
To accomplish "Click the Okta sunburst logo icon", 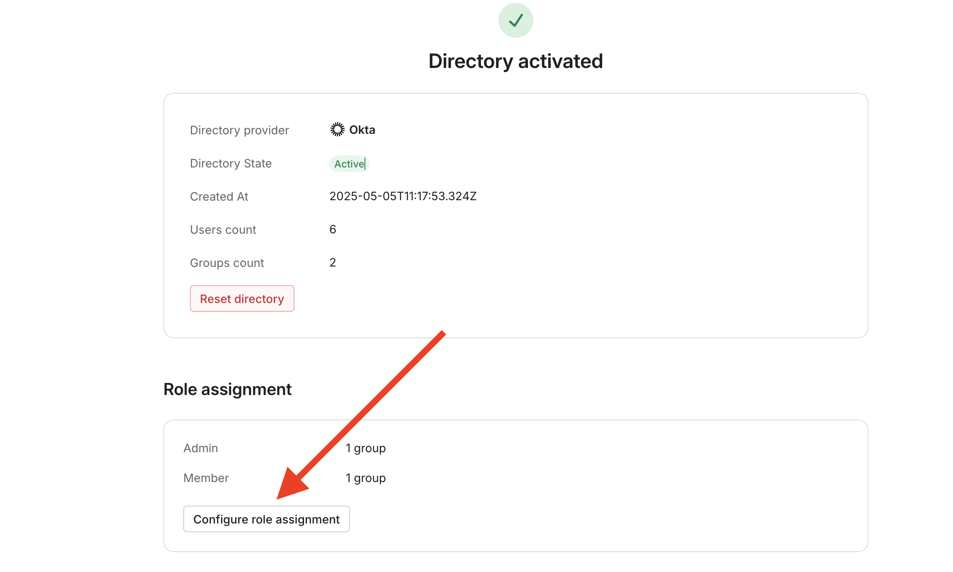I will click(337, 129).
